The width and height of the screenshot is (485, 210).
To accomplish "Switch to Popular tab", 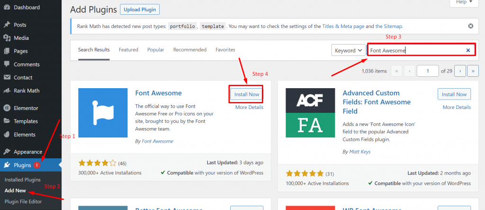I will pos(155,50).
